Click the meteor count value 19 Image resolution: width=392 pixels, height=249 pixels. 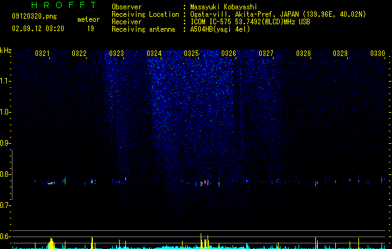click(90, 29)
